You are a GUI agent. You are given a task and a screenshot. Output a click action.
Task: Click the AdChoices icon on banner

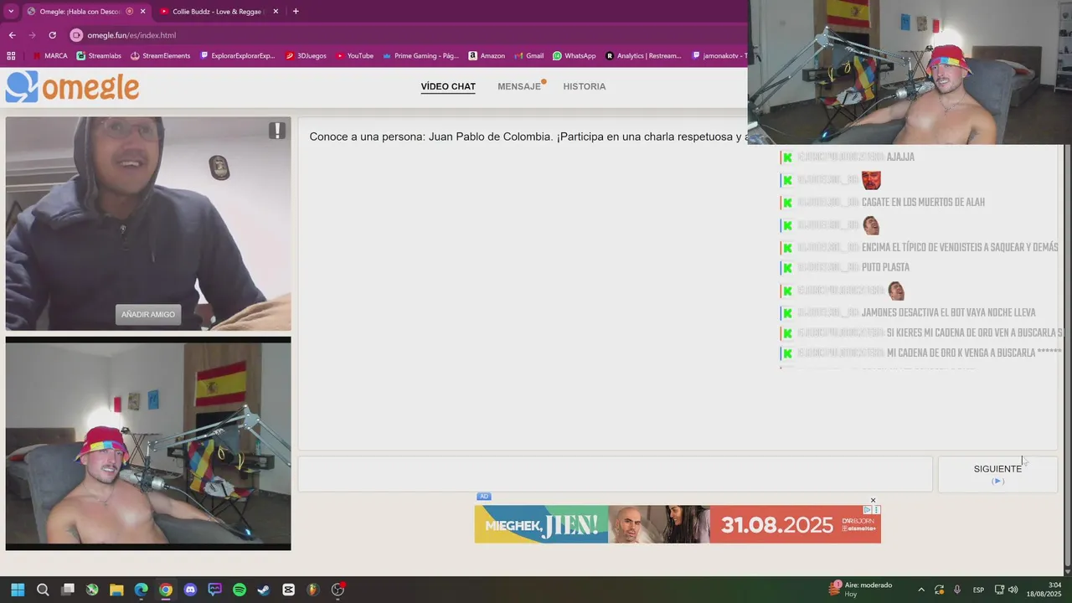coord(868,510)
